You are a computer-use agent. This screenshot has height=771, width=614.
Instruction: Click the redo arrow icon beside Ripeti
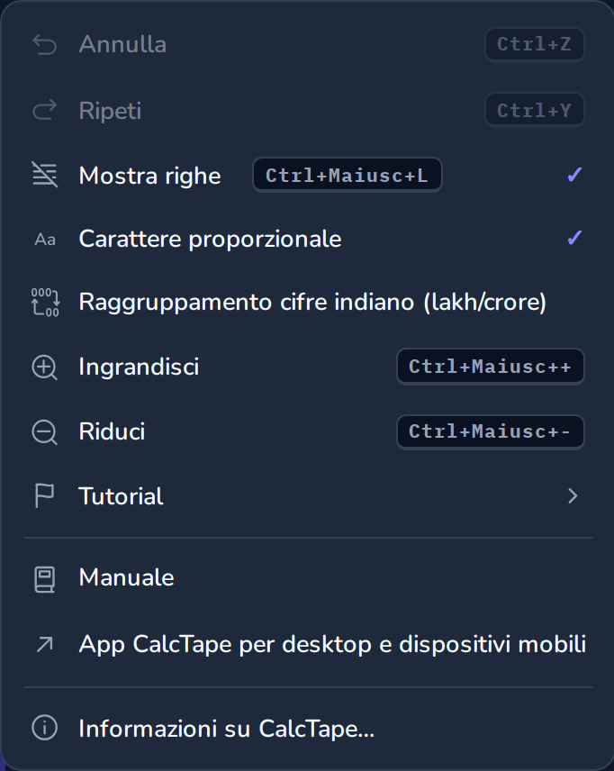45,110
